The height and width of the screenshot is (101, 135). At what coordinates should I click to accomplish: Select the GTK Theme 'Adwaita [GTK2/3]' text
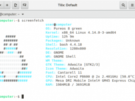(84, 64)
